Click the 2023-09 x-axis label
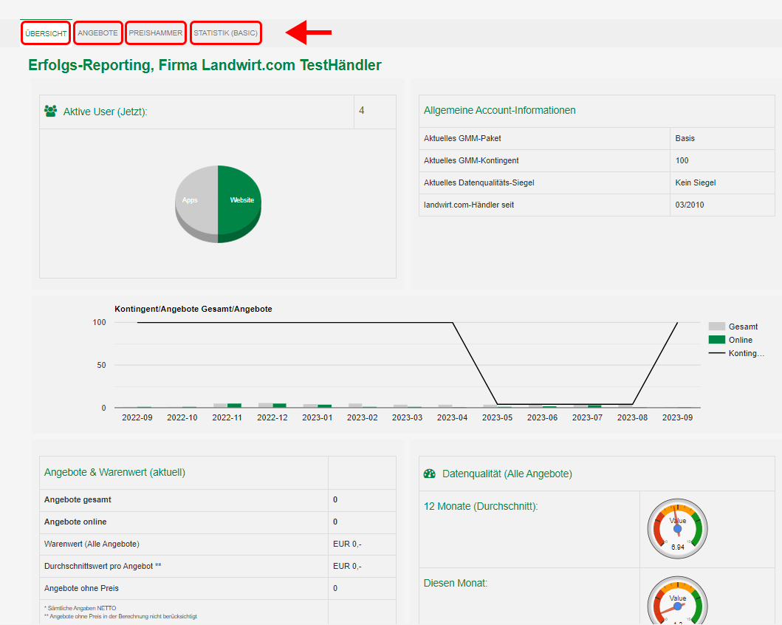The height and width of the screenshot is (625, 782). point(677,417)
